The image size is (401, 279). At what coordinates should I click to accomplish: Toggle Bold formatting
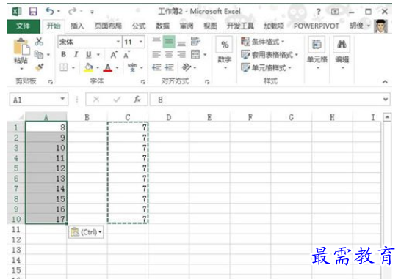click(x=63, y=54)
